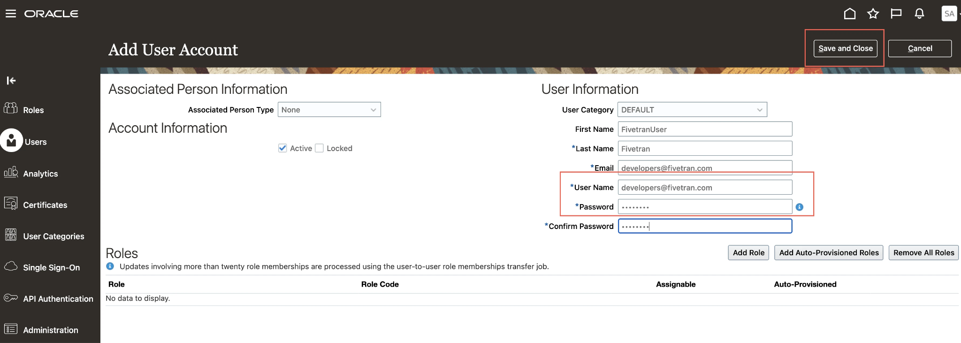
Task: Click Remove All Roles button
Action: coord(923,253)
